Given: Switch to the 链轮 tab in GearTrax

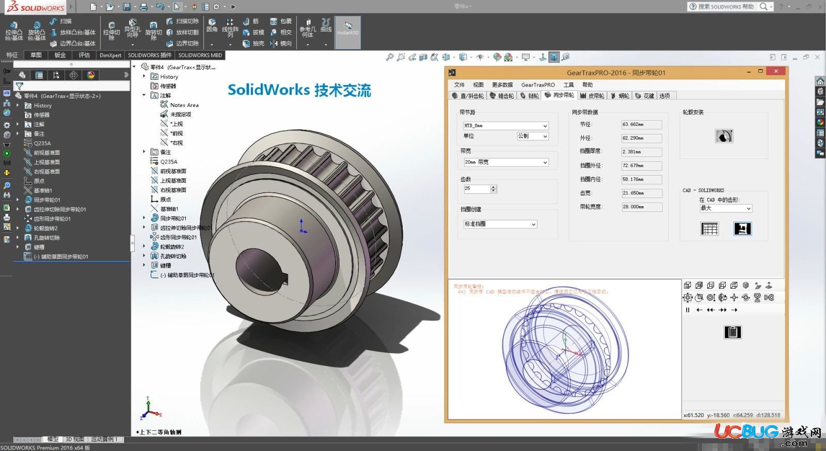Looking at the screenshot, I should tap(530, 95).
